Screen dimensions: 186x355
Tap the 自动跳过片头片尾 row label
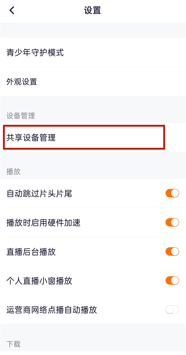(x=39, y=193)
